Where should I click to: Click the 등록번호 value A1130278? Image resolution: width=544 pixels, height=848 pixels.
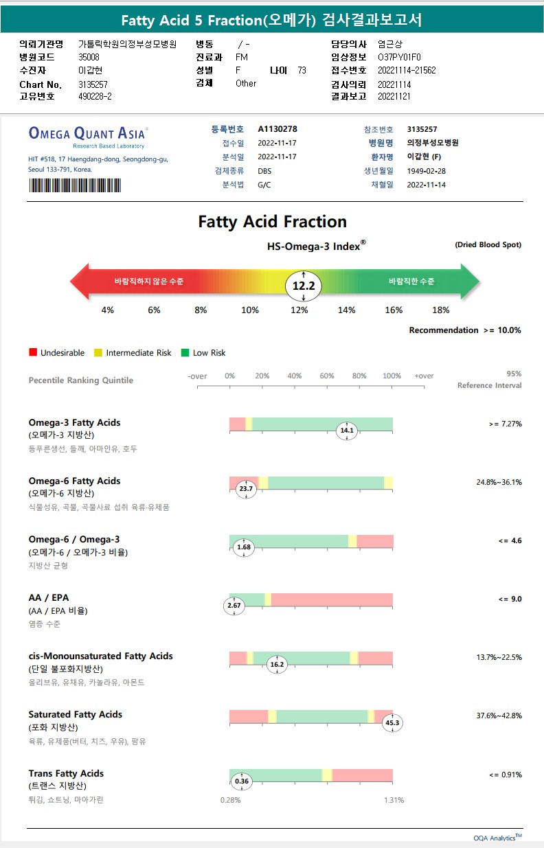click(277, 129)
